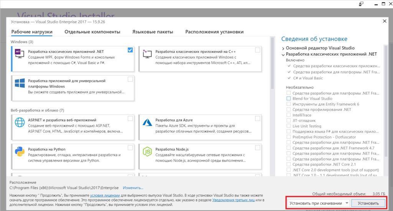393x211 pixels.
Task: Click the Azure logo icon
Action: click(x=147, y=123)
